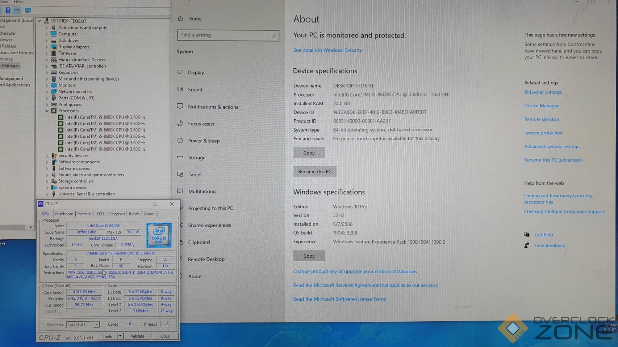Open the System protection link

(x=543, y=133)
